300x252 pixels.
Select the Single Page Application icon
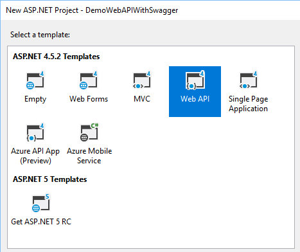pos(249,80)
